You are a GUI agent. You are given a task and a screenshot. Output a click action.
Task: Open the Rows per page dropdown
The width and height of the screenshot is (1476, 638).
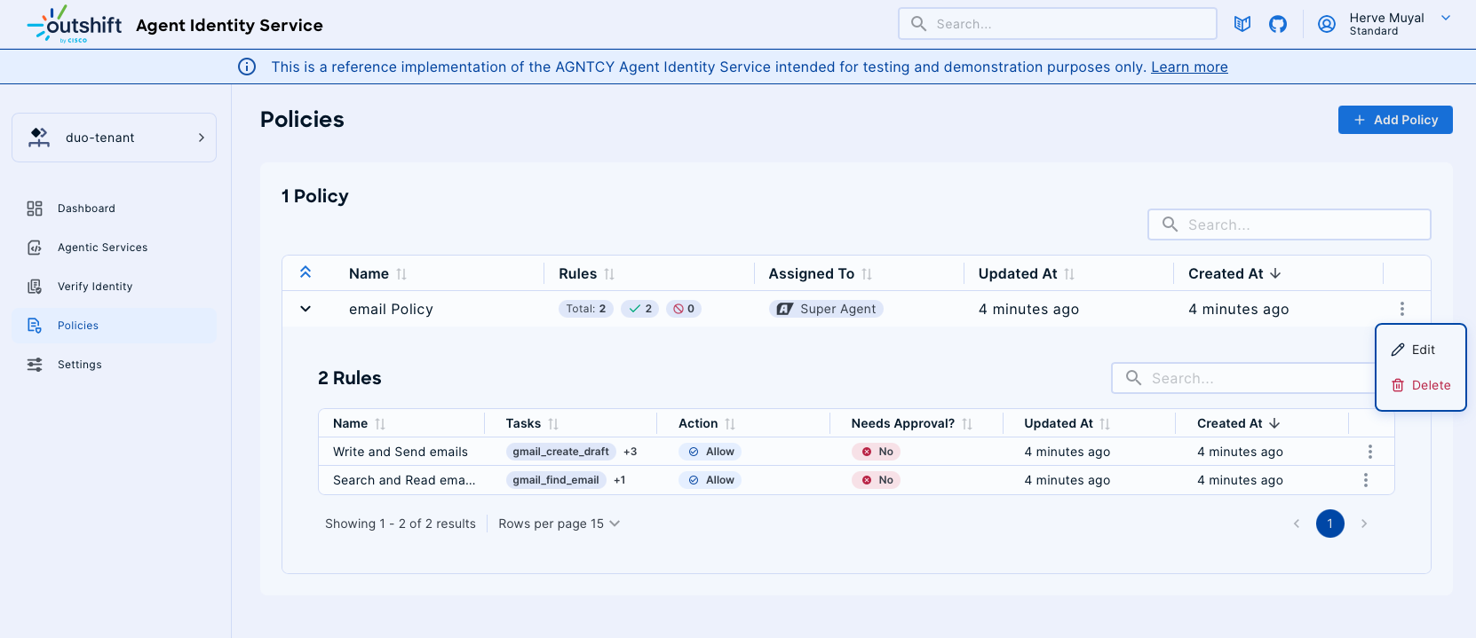(559, 524)
